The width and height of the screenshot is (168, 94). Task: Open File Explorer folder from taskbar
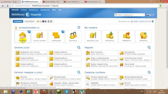coord(6,92)
